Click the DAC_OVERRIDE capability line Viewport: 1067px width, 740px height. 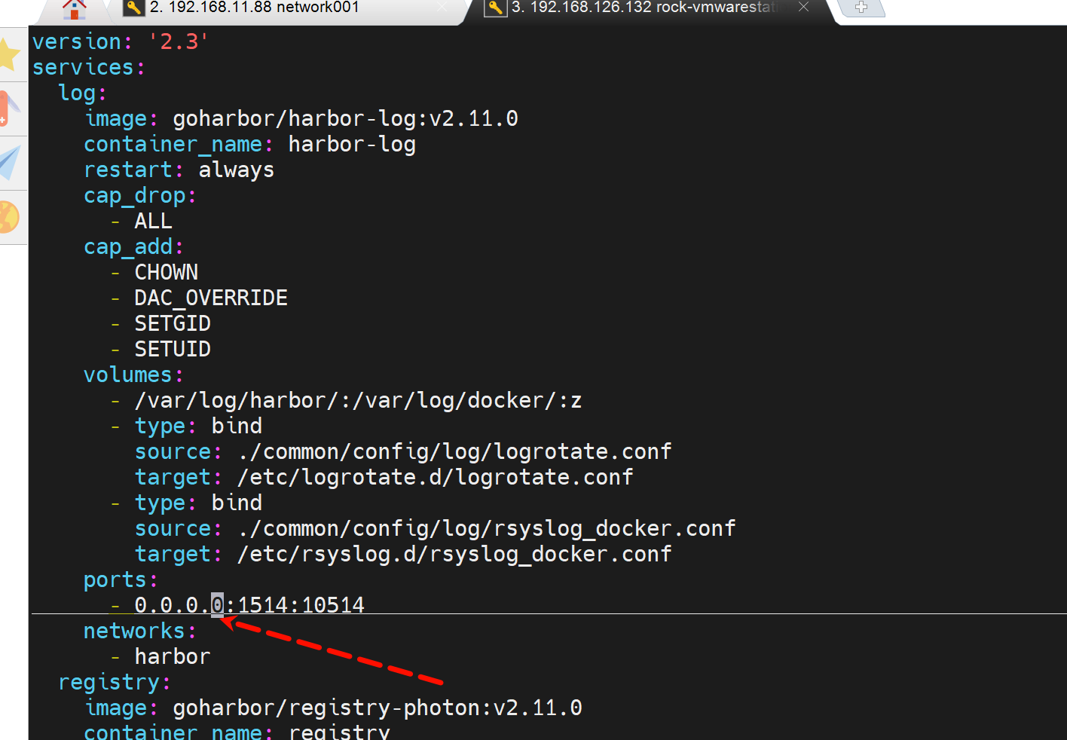(x=211, y=298)
